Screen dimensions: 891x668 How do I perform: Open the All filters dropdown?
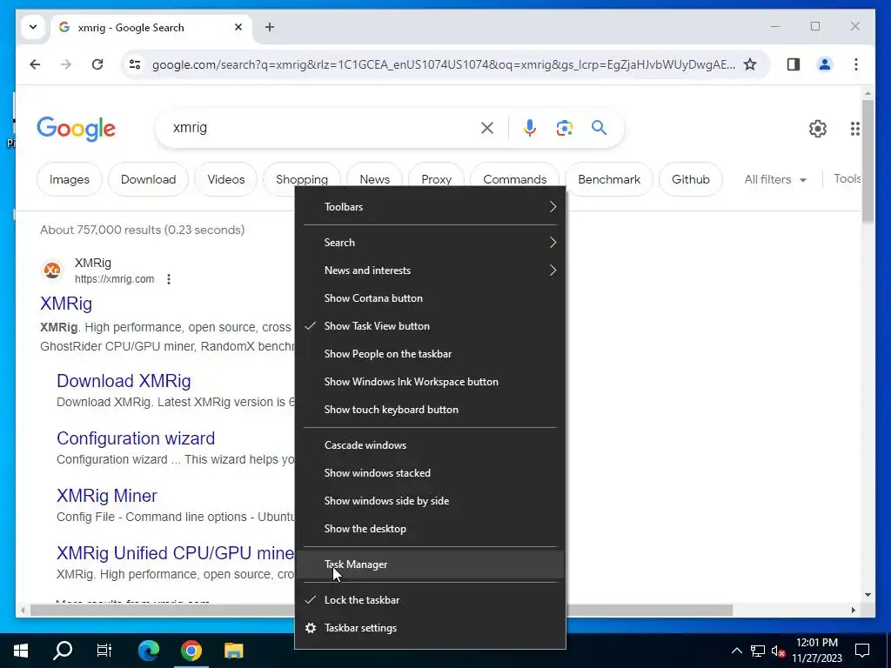775,179
